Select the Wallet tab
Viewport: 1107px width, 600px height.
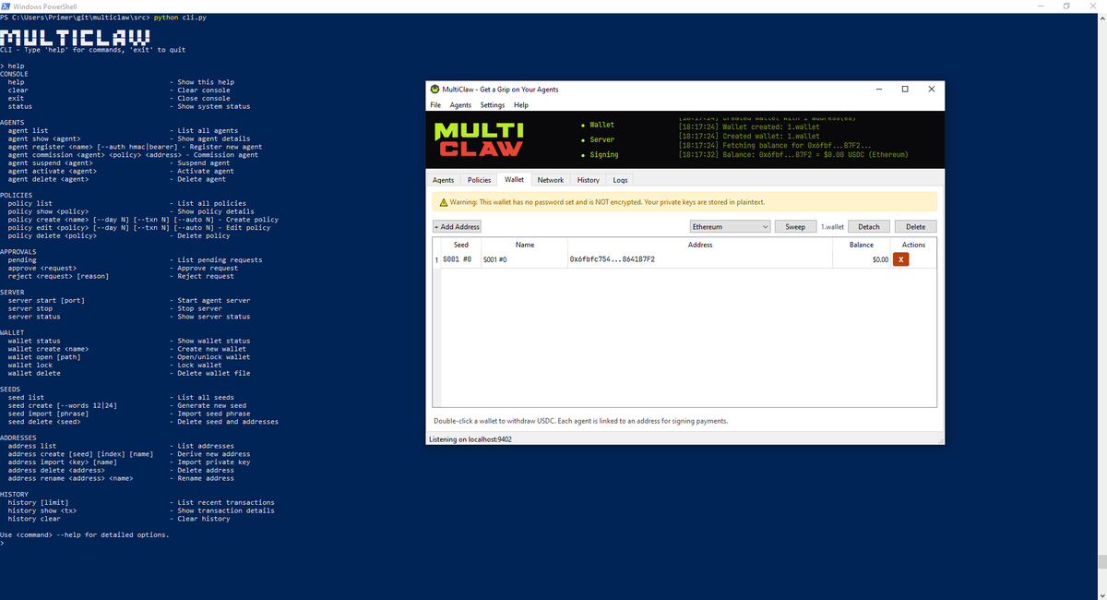pyautogui.click(x=514, y=179)
